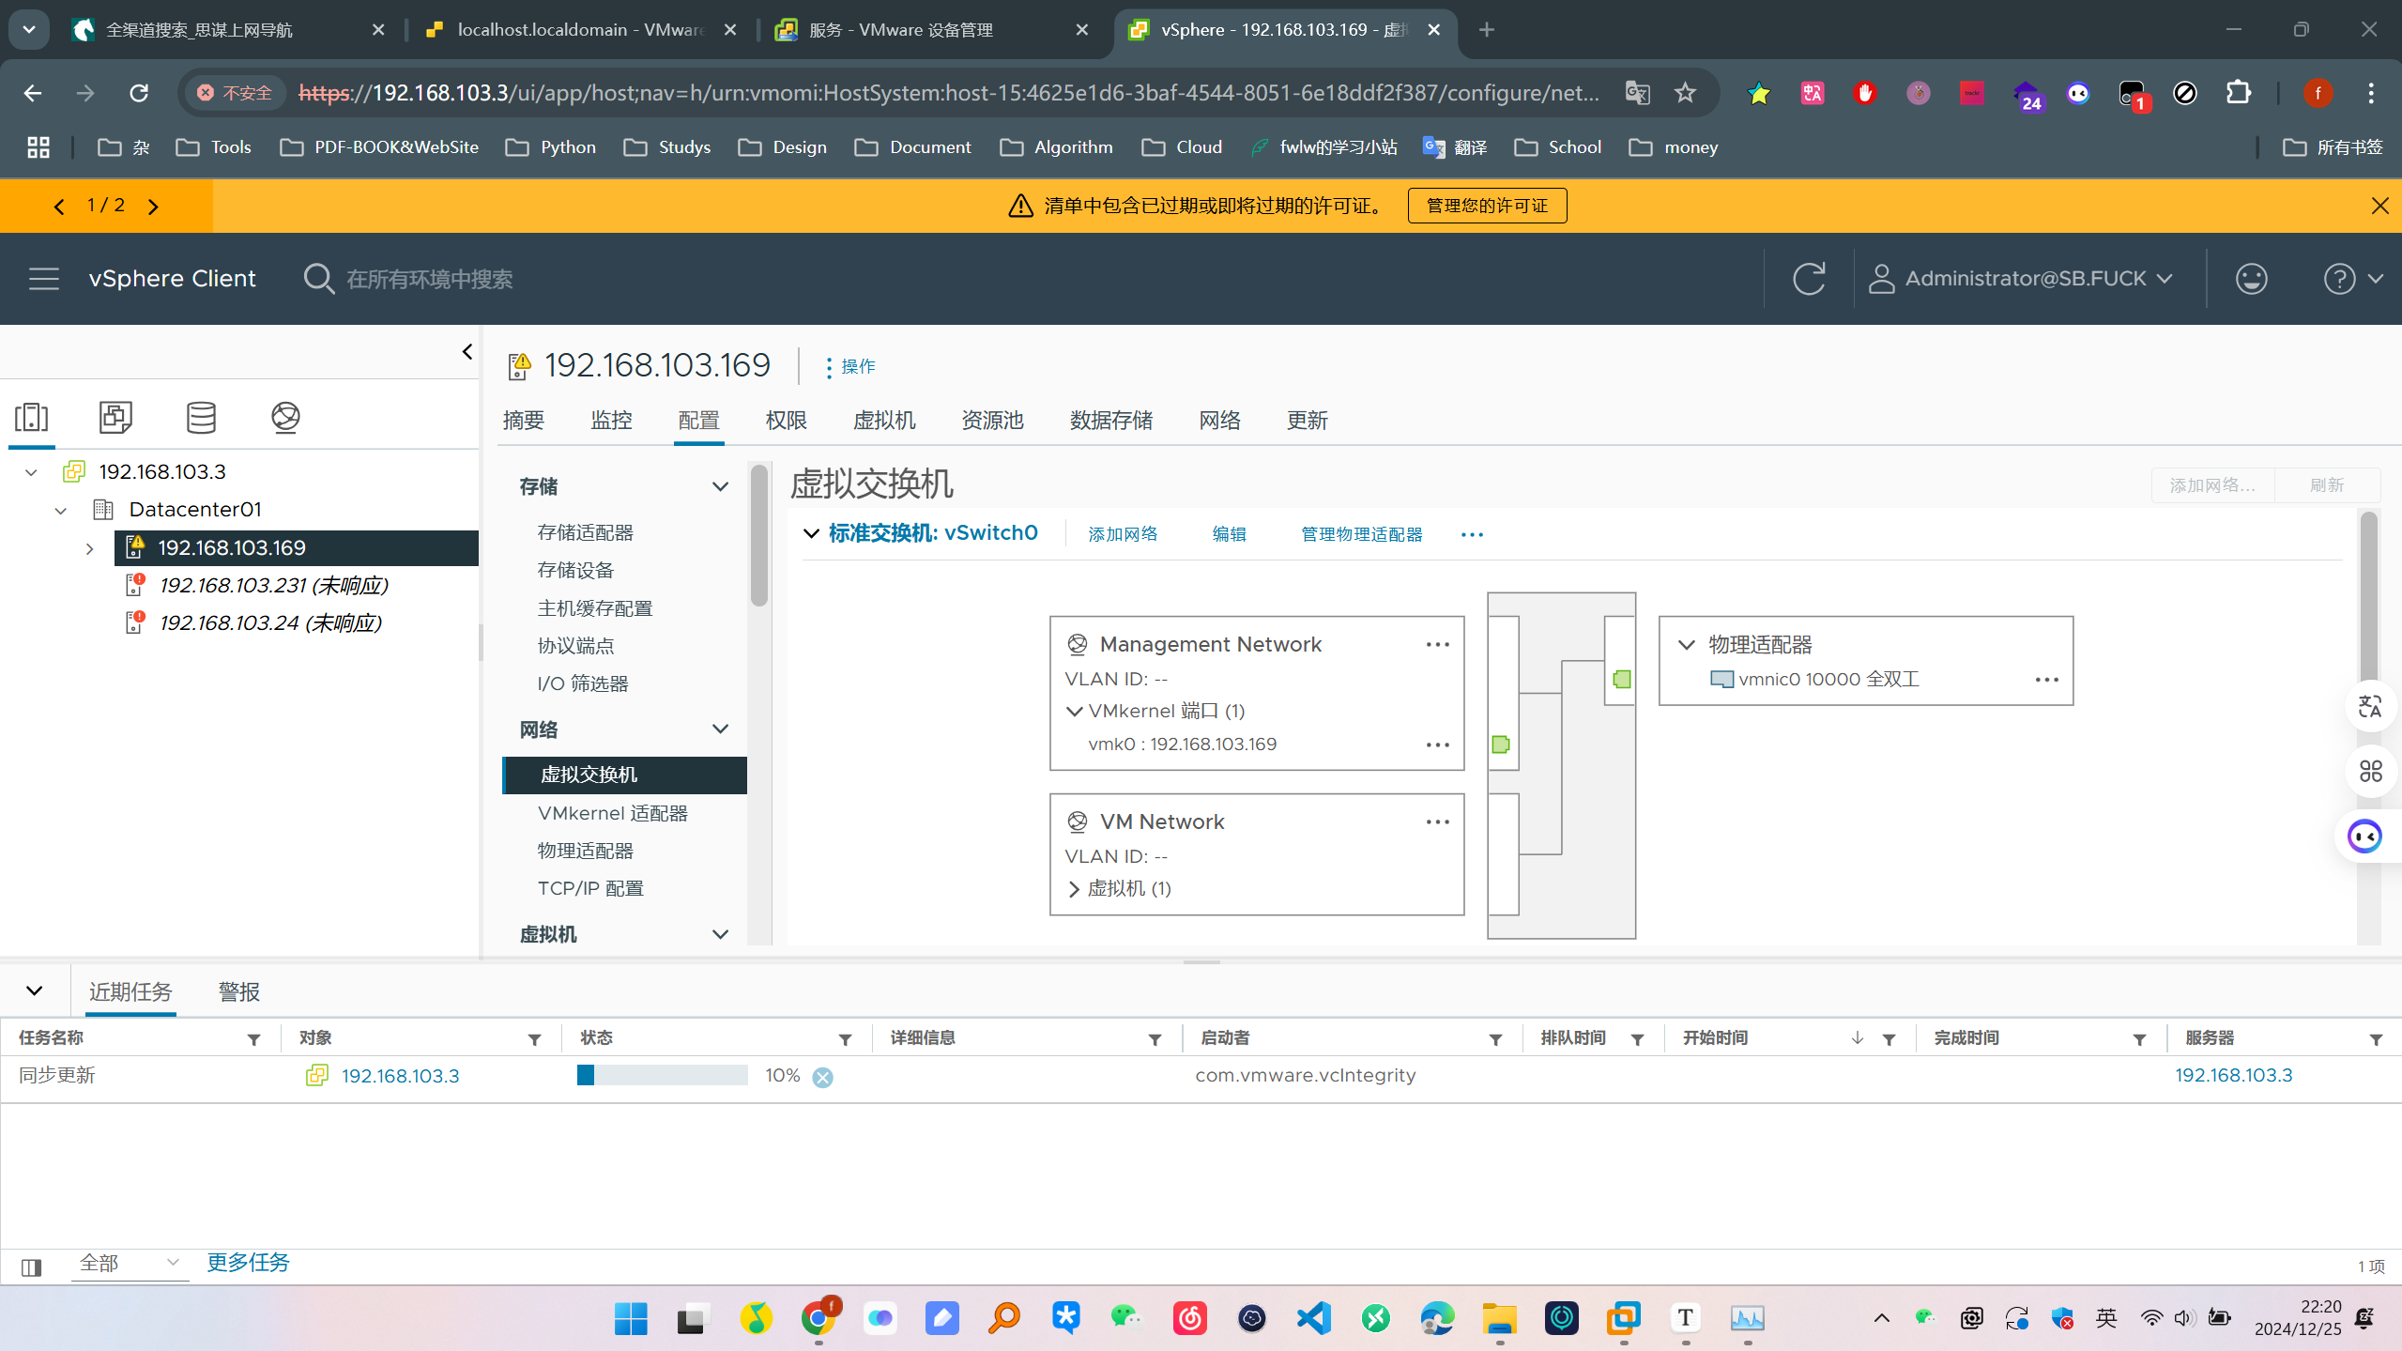Open TCP/IP 配置 settings

[x=590, y=888]
